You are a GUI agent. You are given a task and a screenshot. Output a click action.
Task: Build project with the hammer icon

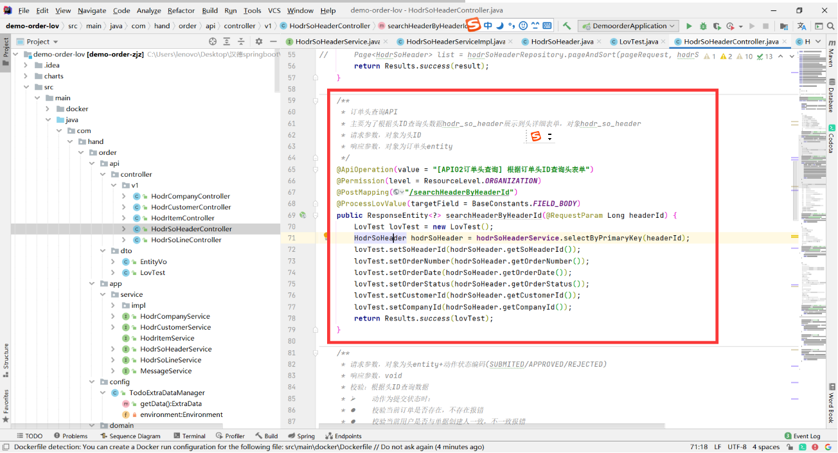[x=567, y=26]
